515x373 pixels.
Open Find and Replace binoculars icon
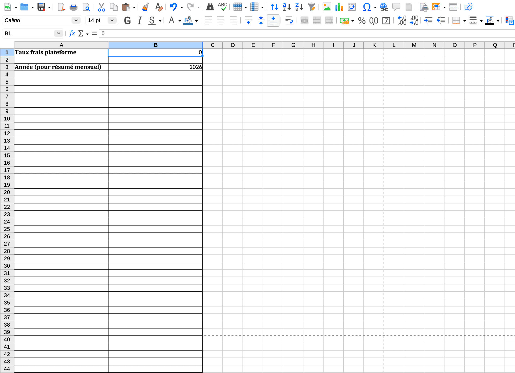click(210, 7)
